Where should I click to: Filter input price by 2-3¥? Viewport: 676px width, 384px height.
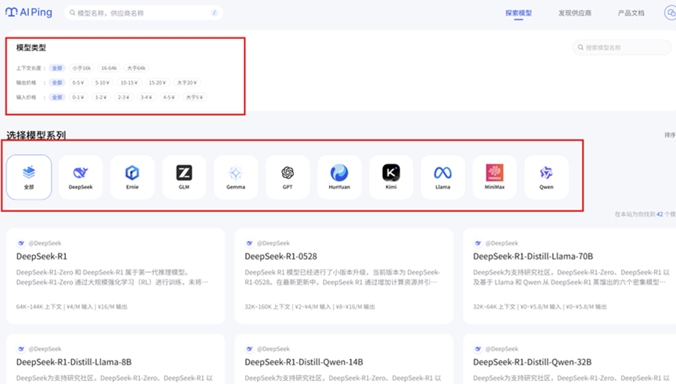click(124, 97)
